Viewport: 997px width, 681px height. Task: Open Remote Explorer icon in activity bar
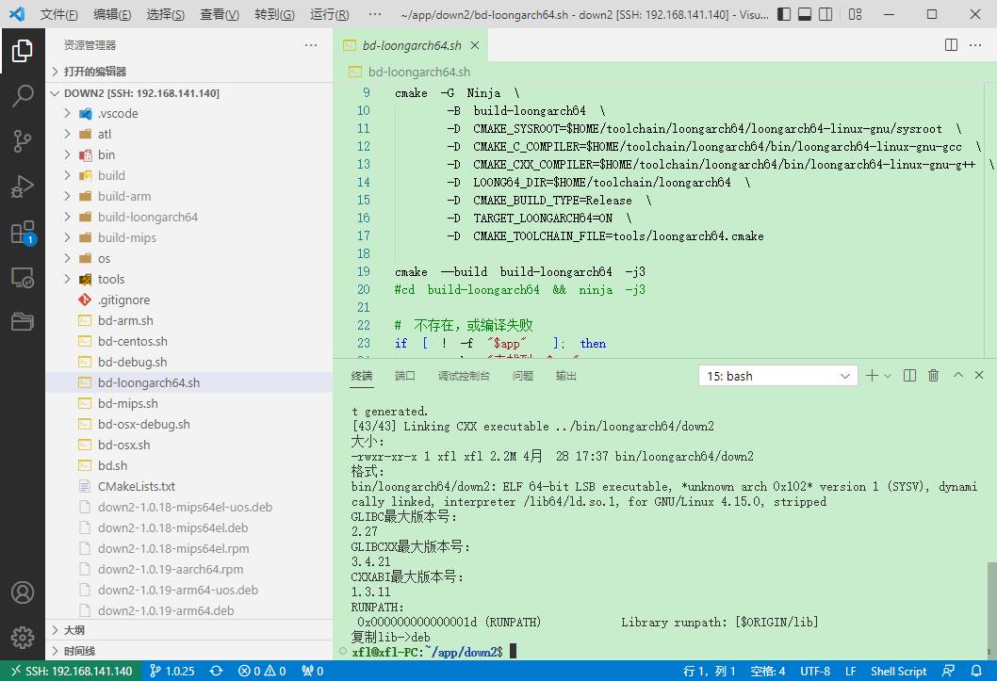pyautogui.click(x=23, y=278)
